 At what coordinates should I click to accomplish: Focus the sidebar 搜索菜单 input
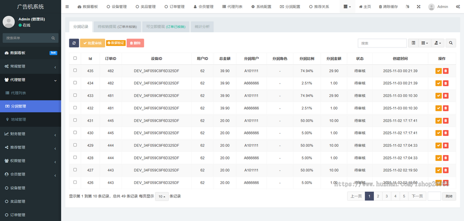[27, 38]
